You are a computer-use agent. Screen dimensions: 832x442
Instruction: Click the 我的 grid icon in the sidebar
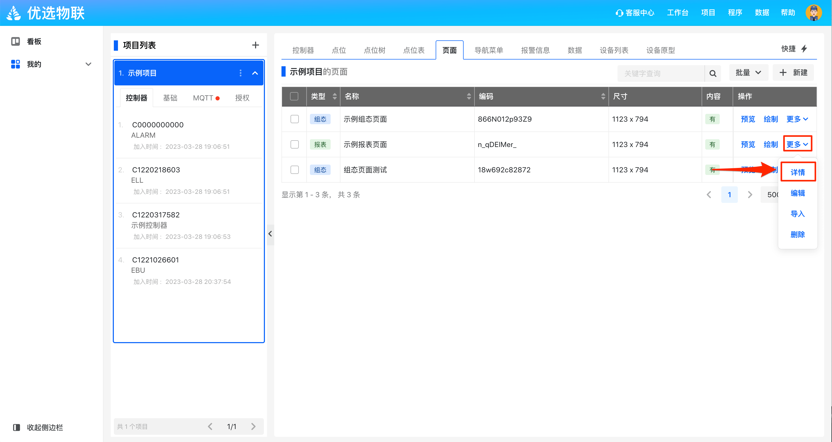[x=16, y=64]
